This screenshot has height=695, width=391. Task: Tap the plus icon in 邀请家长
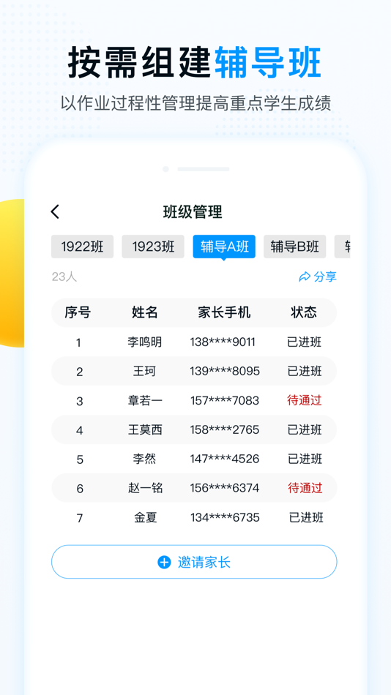pos(164,563)
